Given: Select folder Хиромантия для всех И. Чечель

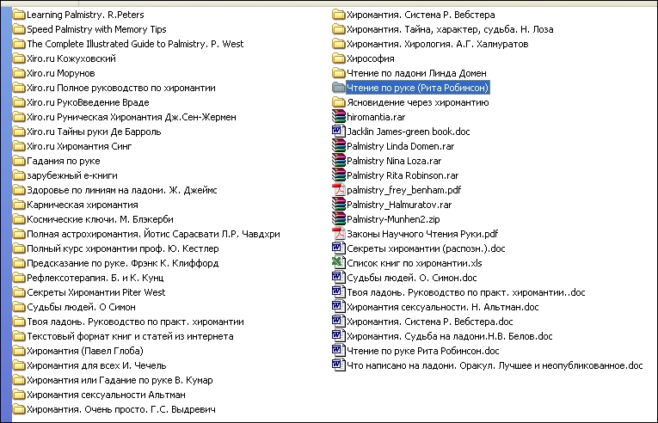Looking at the screenshot, I should coord(96,365).
